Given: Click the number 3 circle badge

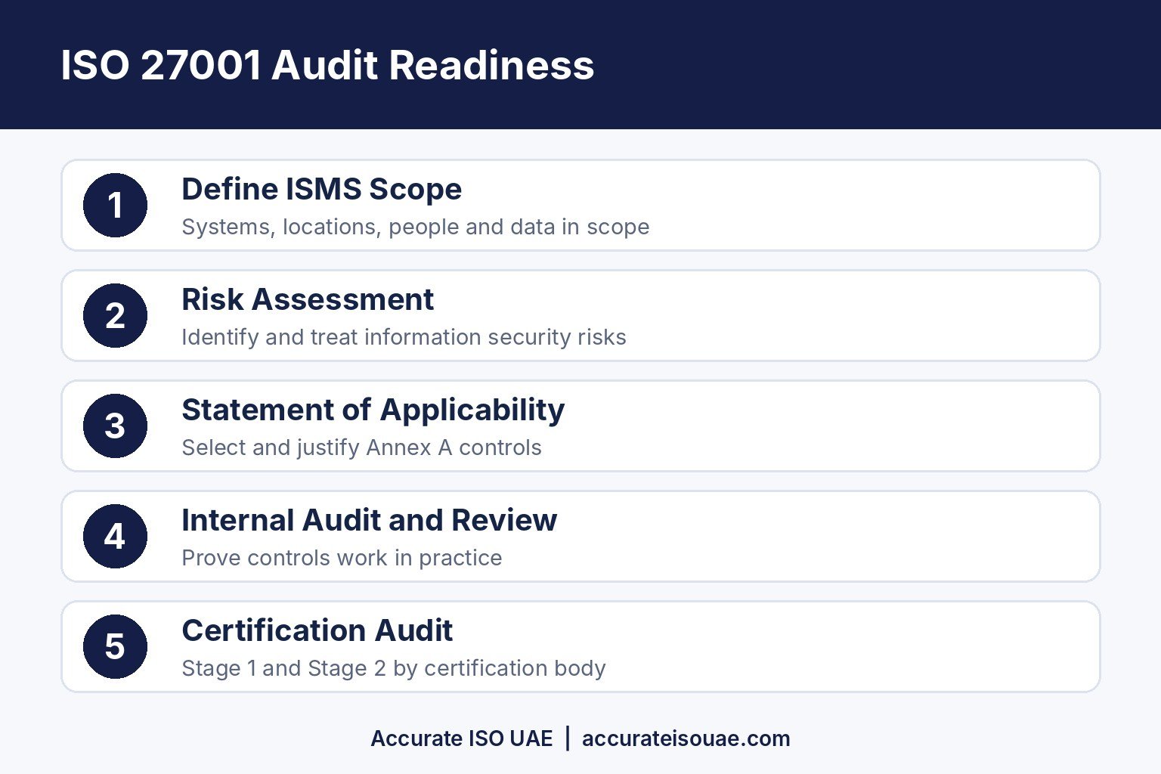Looking at the screenshot, I should click(x=115, y=426).
